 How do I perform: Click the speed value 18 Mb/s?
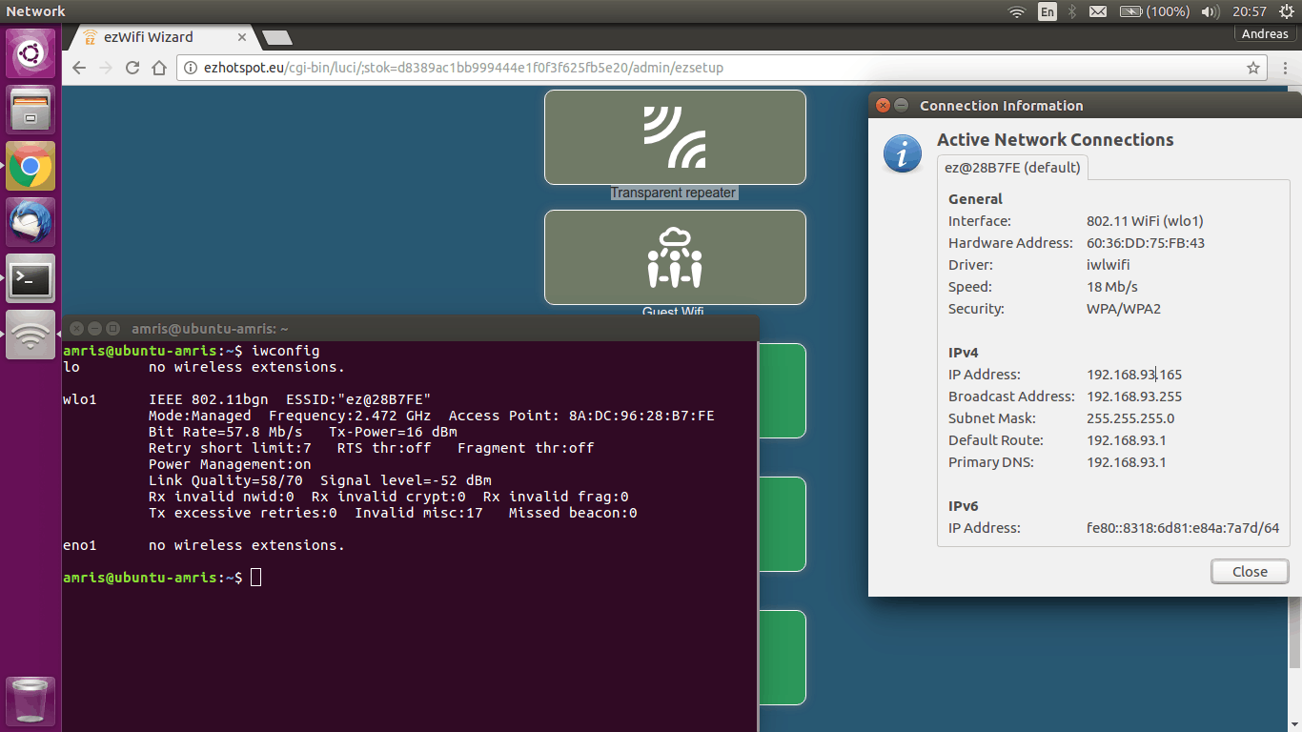click(1112, 287)
